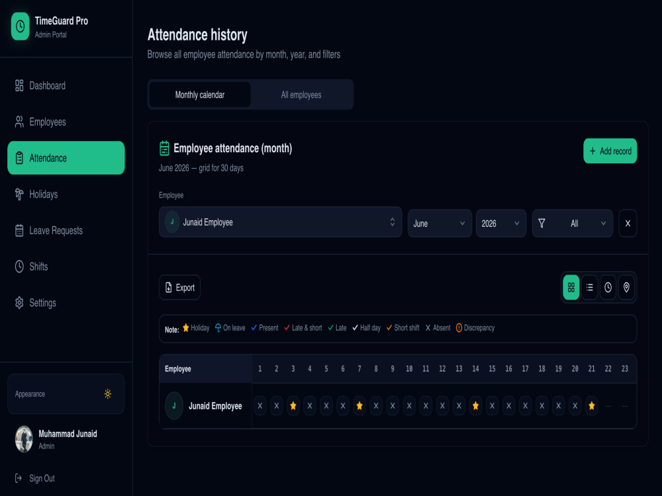Click the Present checkmark legend icon
The image size is (662, 496).
(x=254, y=328)
